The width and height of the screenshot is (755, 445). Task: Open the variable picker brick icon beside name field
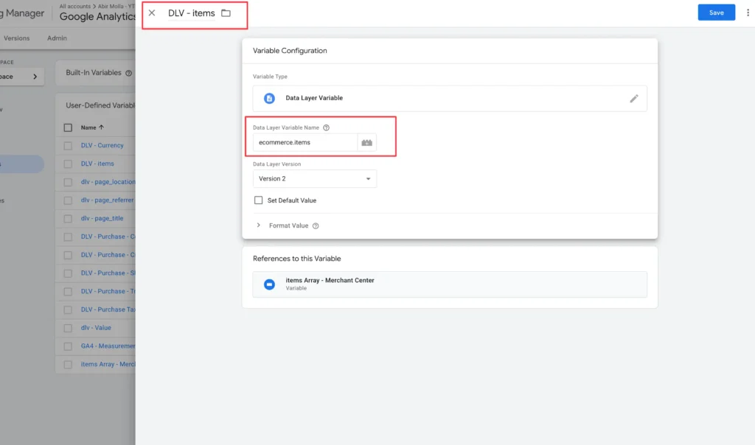[366, 142]
